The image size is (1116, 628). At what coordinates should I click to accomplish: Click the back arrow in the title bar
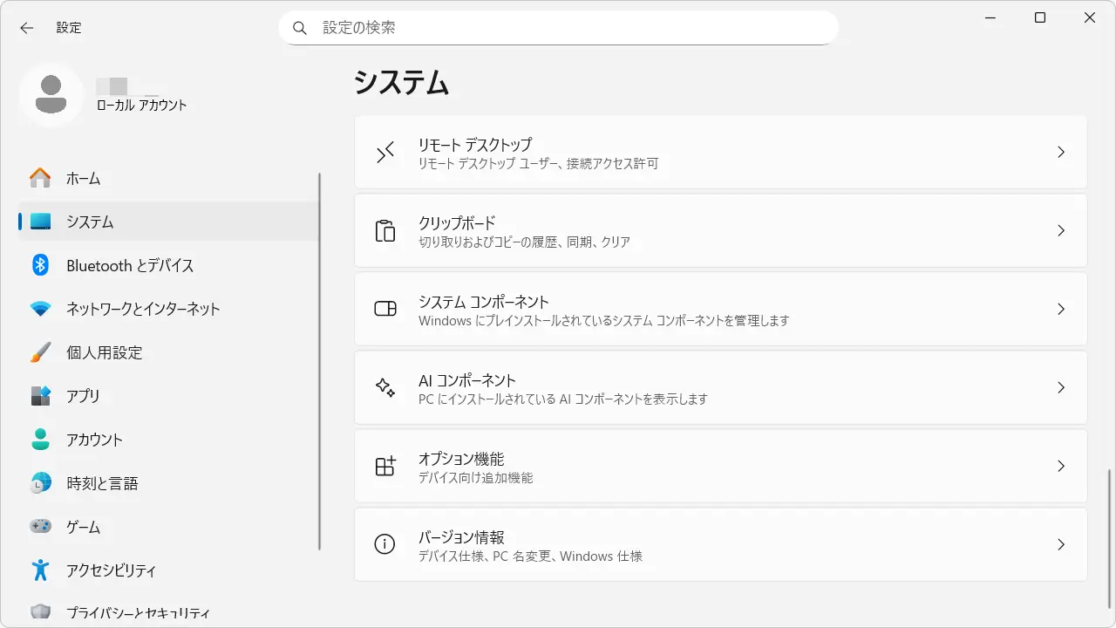point(27,28)
